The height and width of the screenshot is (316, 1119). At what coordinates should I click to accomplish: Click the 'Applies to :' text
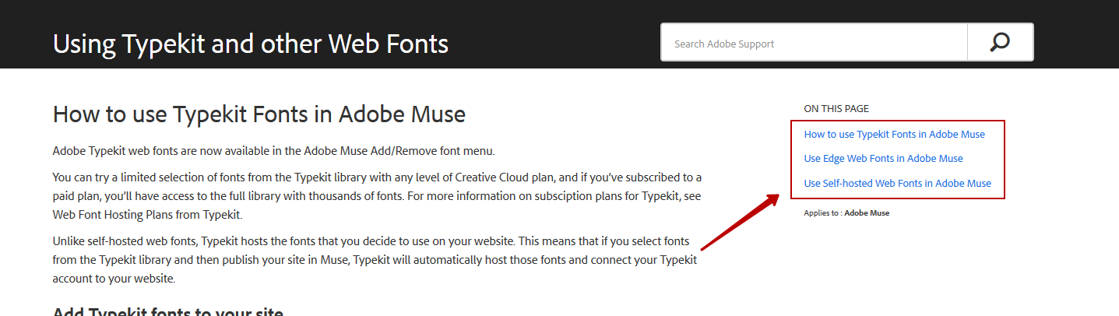(x=822, y=212)
